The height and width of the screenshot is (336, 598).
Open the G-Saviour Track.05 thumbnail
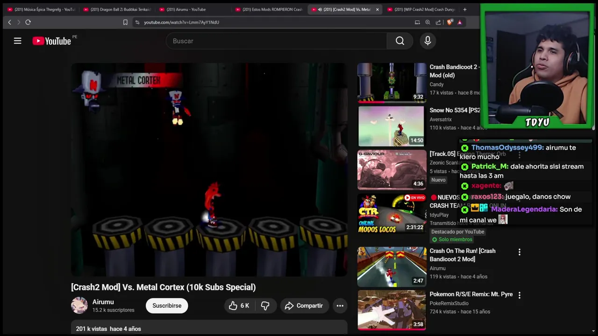392,169
